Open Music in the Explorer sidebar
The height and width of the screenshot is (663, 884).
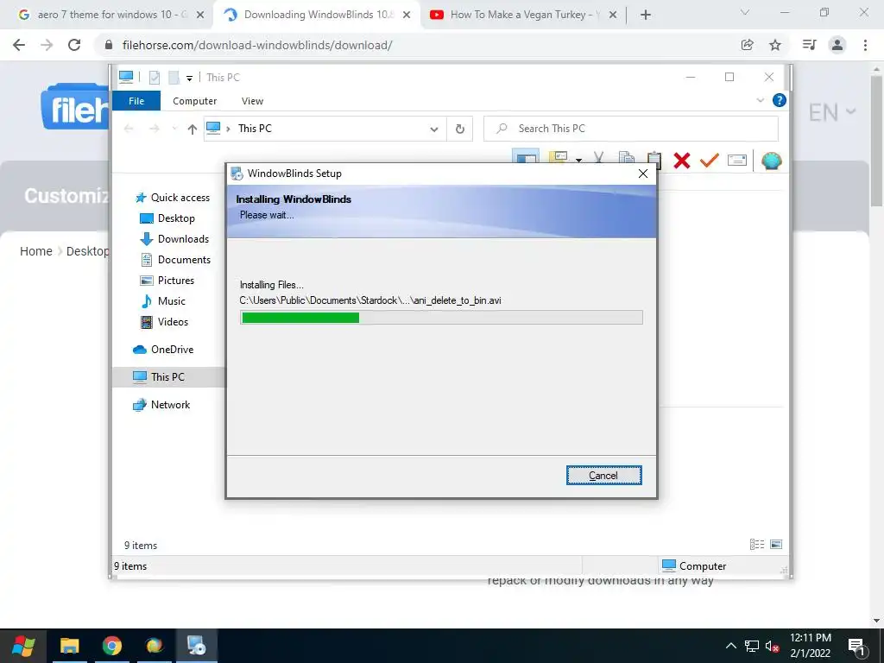(163, 301)
